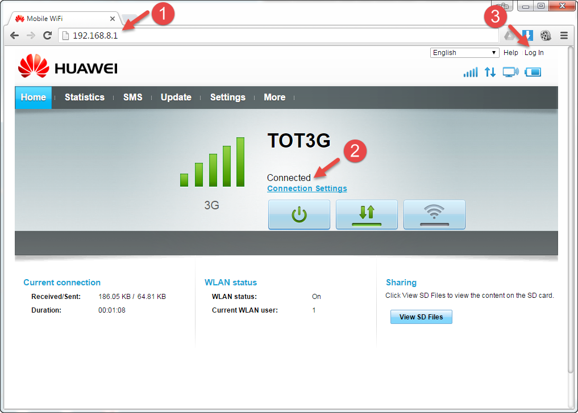Click the Connected status text
This screenshot has height=413, width=578.
pyautogui.click(x=289, y=178)
